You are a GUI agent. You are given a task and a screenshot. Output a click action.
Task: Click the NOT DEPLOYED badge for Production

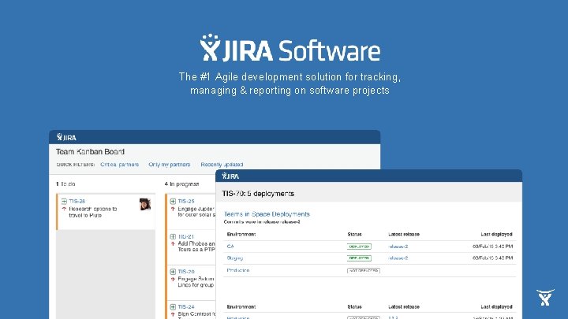(364, 270)
